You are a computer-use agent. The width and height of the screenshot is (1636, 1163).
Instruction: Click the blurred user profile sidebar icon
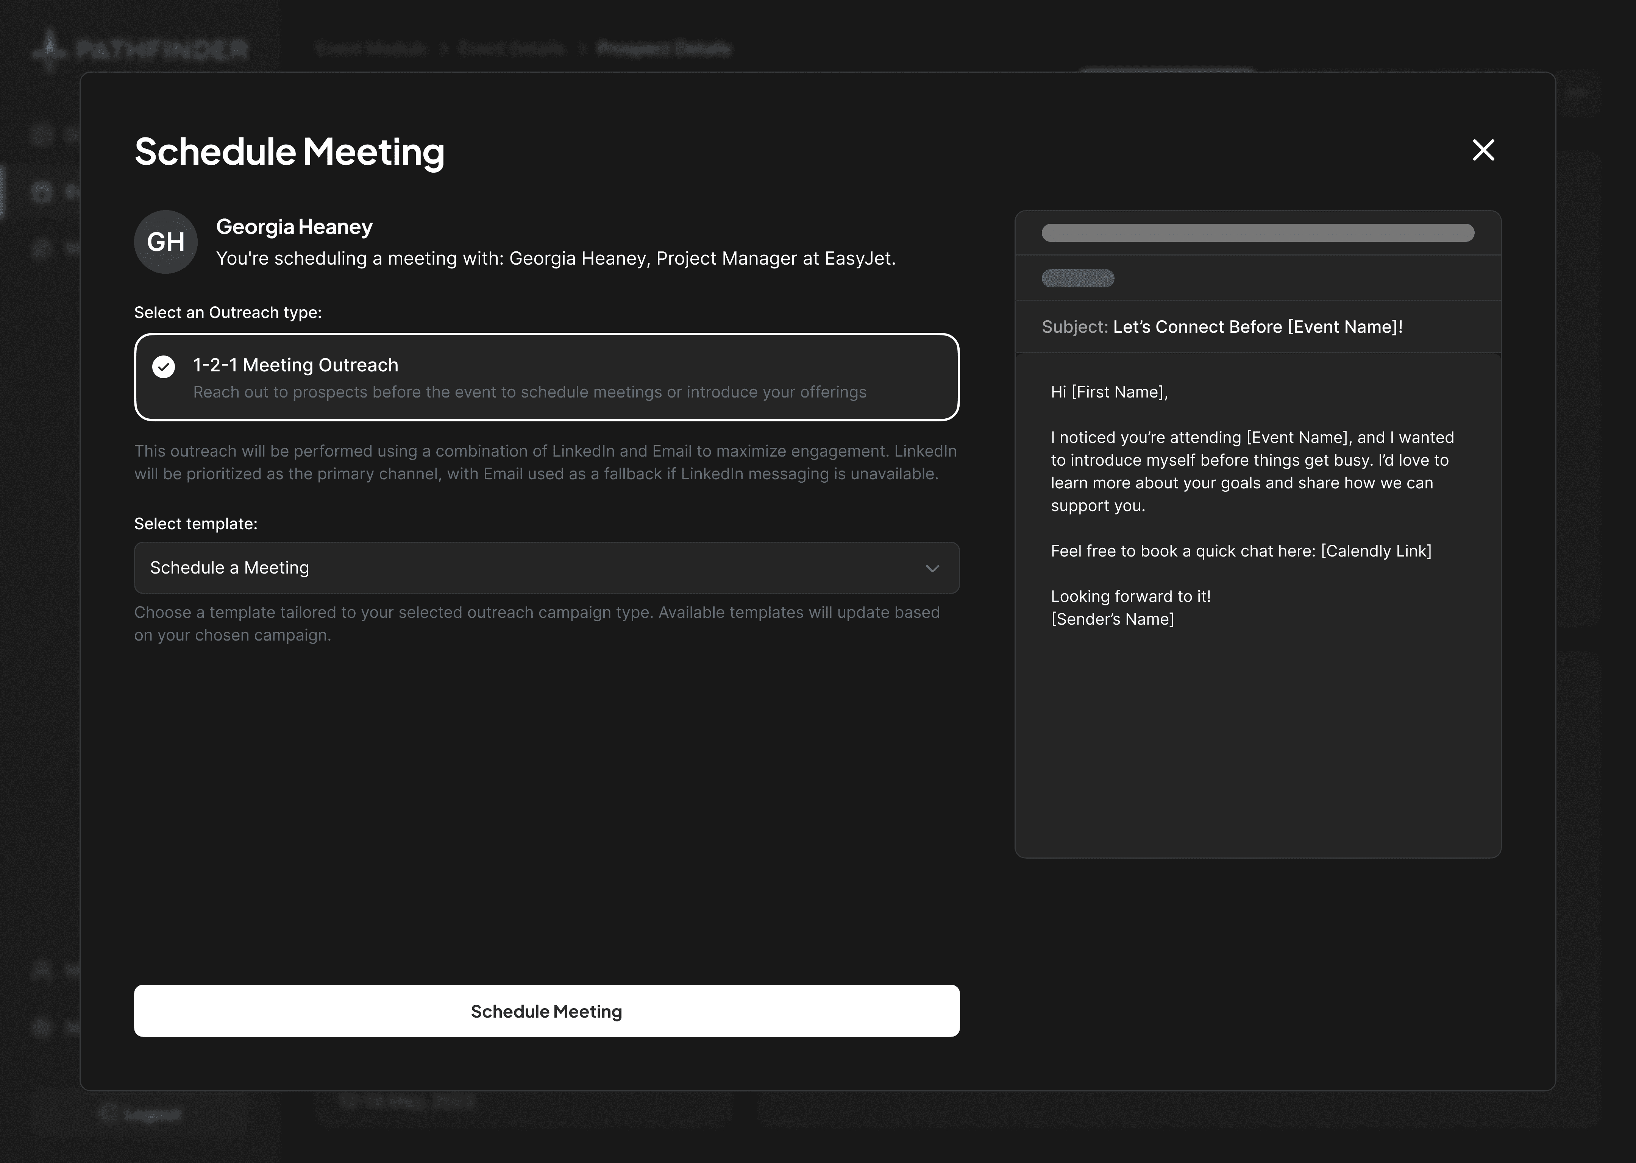[x=42, y=970]
